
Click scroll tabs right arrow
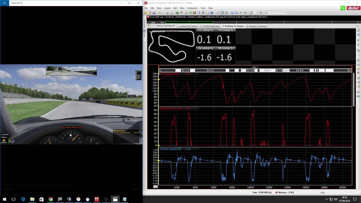tap(359, 26)
